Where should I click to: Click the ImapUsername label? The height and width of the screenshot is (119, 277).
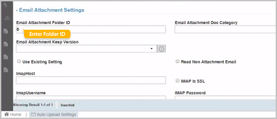tap(31, 93)
